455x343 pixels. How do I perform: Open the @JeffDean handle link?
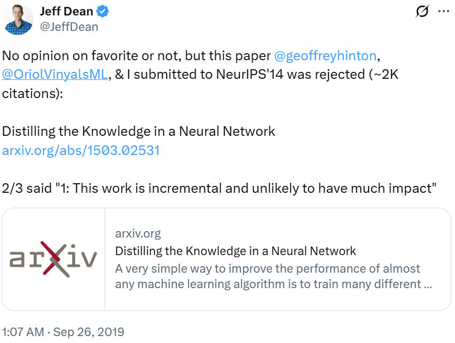(x=69, y=27)
